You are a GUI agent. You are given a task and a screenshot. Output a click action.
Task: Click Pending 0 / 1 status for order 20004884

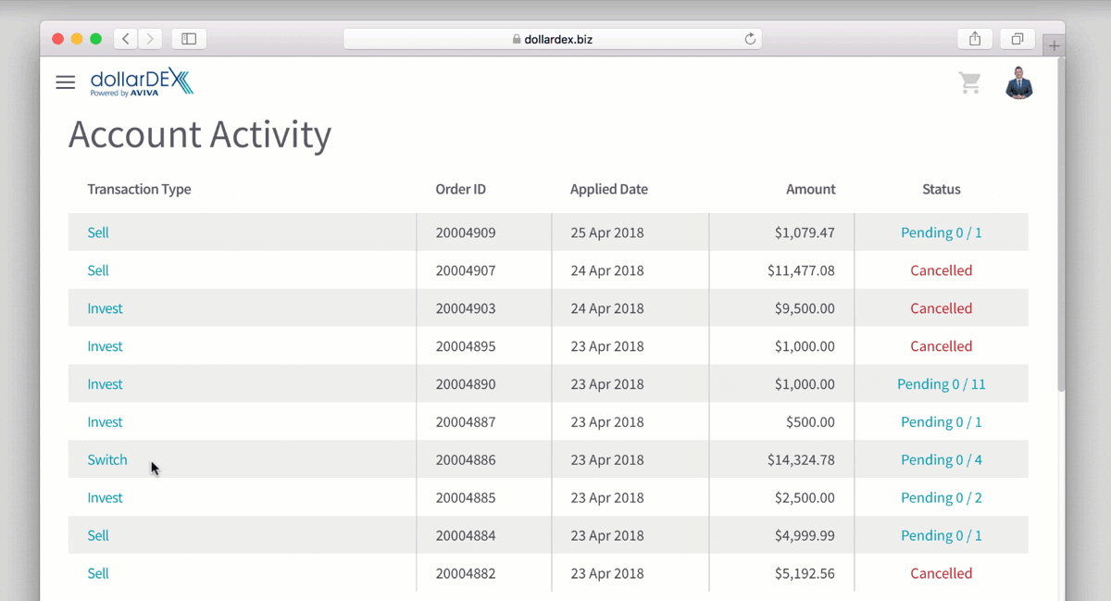tap(942, 536)
